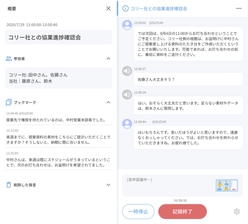
Task: Click the 音声認識中 speech input field
Action: (x=168, y=185)
